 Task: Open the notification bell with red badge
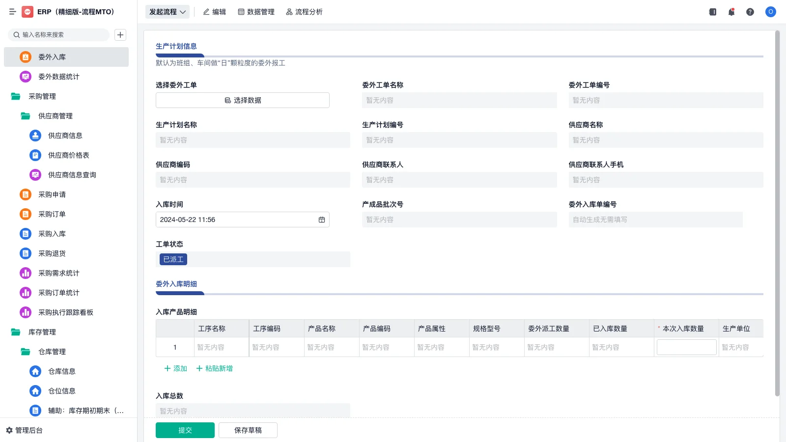point(731,12)
